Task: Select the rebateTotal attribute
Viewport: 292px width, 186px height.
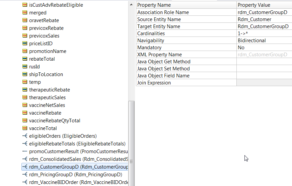Action: [42, 59]
